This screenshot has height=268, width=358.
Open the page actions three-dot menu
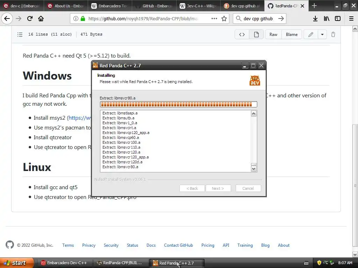tap(214, 18)
